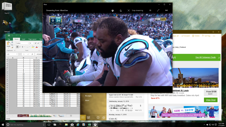This screenshot has height=127, width=226.
Task: Click the Excel Save icon
Action: click(9, 36)
